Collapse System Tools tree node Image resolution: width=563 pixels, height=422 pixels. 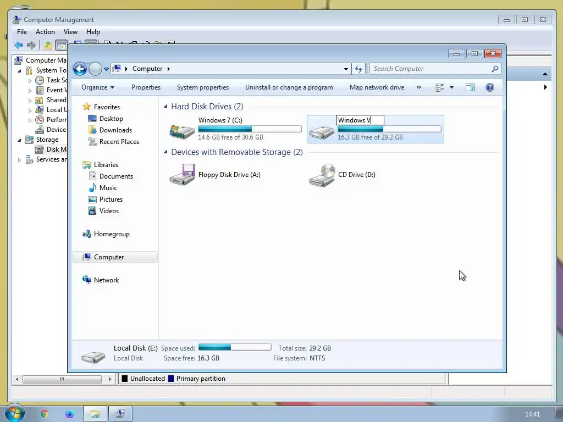pyautogui.click(x=19, y=71)
